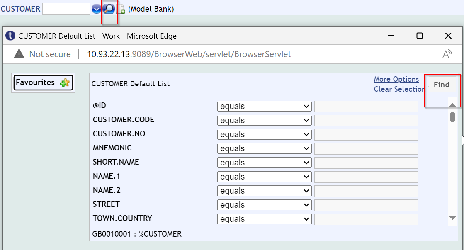Open the MNEMONIC operator combo box
Image resolution: width=464 pixels, height=250 pixels.
tap(264, 149)
